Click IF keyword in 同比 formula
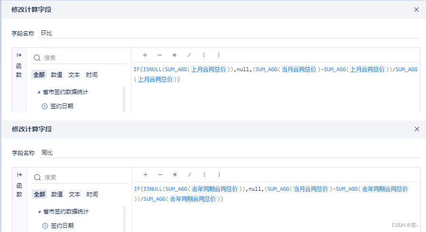This screenshot has width=426, height=232. [x=137, y=189]
